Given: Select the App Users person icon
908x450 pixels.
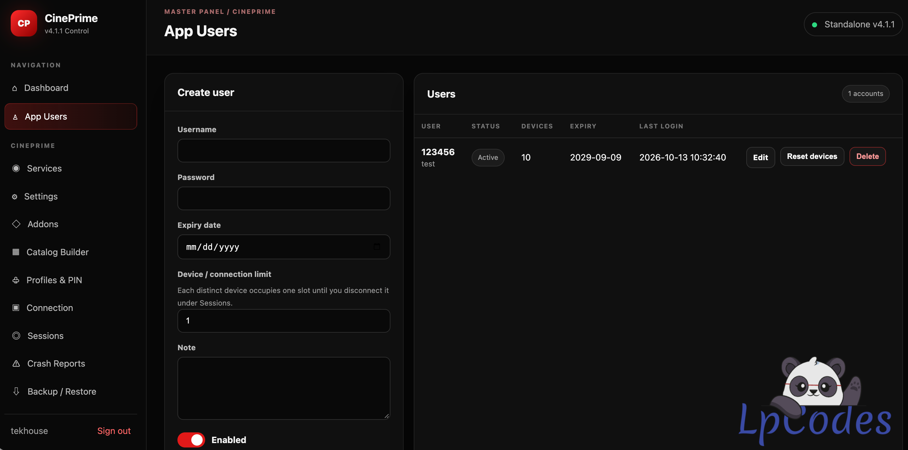Looking at the screenshot, I should click(x=15, y=117).
